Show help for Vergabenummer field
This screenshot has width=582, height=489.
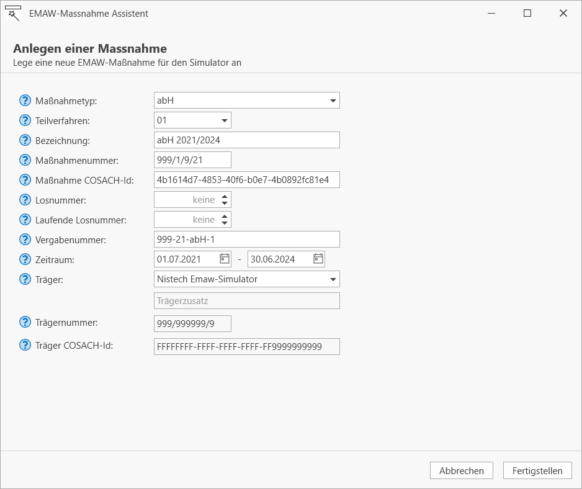pyautogui.click(x=25, y=240)
